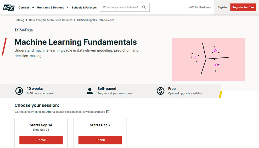The height and width of the screenshot is (148, 259).
Task: Click the 'Ends Nov 23' text
Action: click(41, 130)
